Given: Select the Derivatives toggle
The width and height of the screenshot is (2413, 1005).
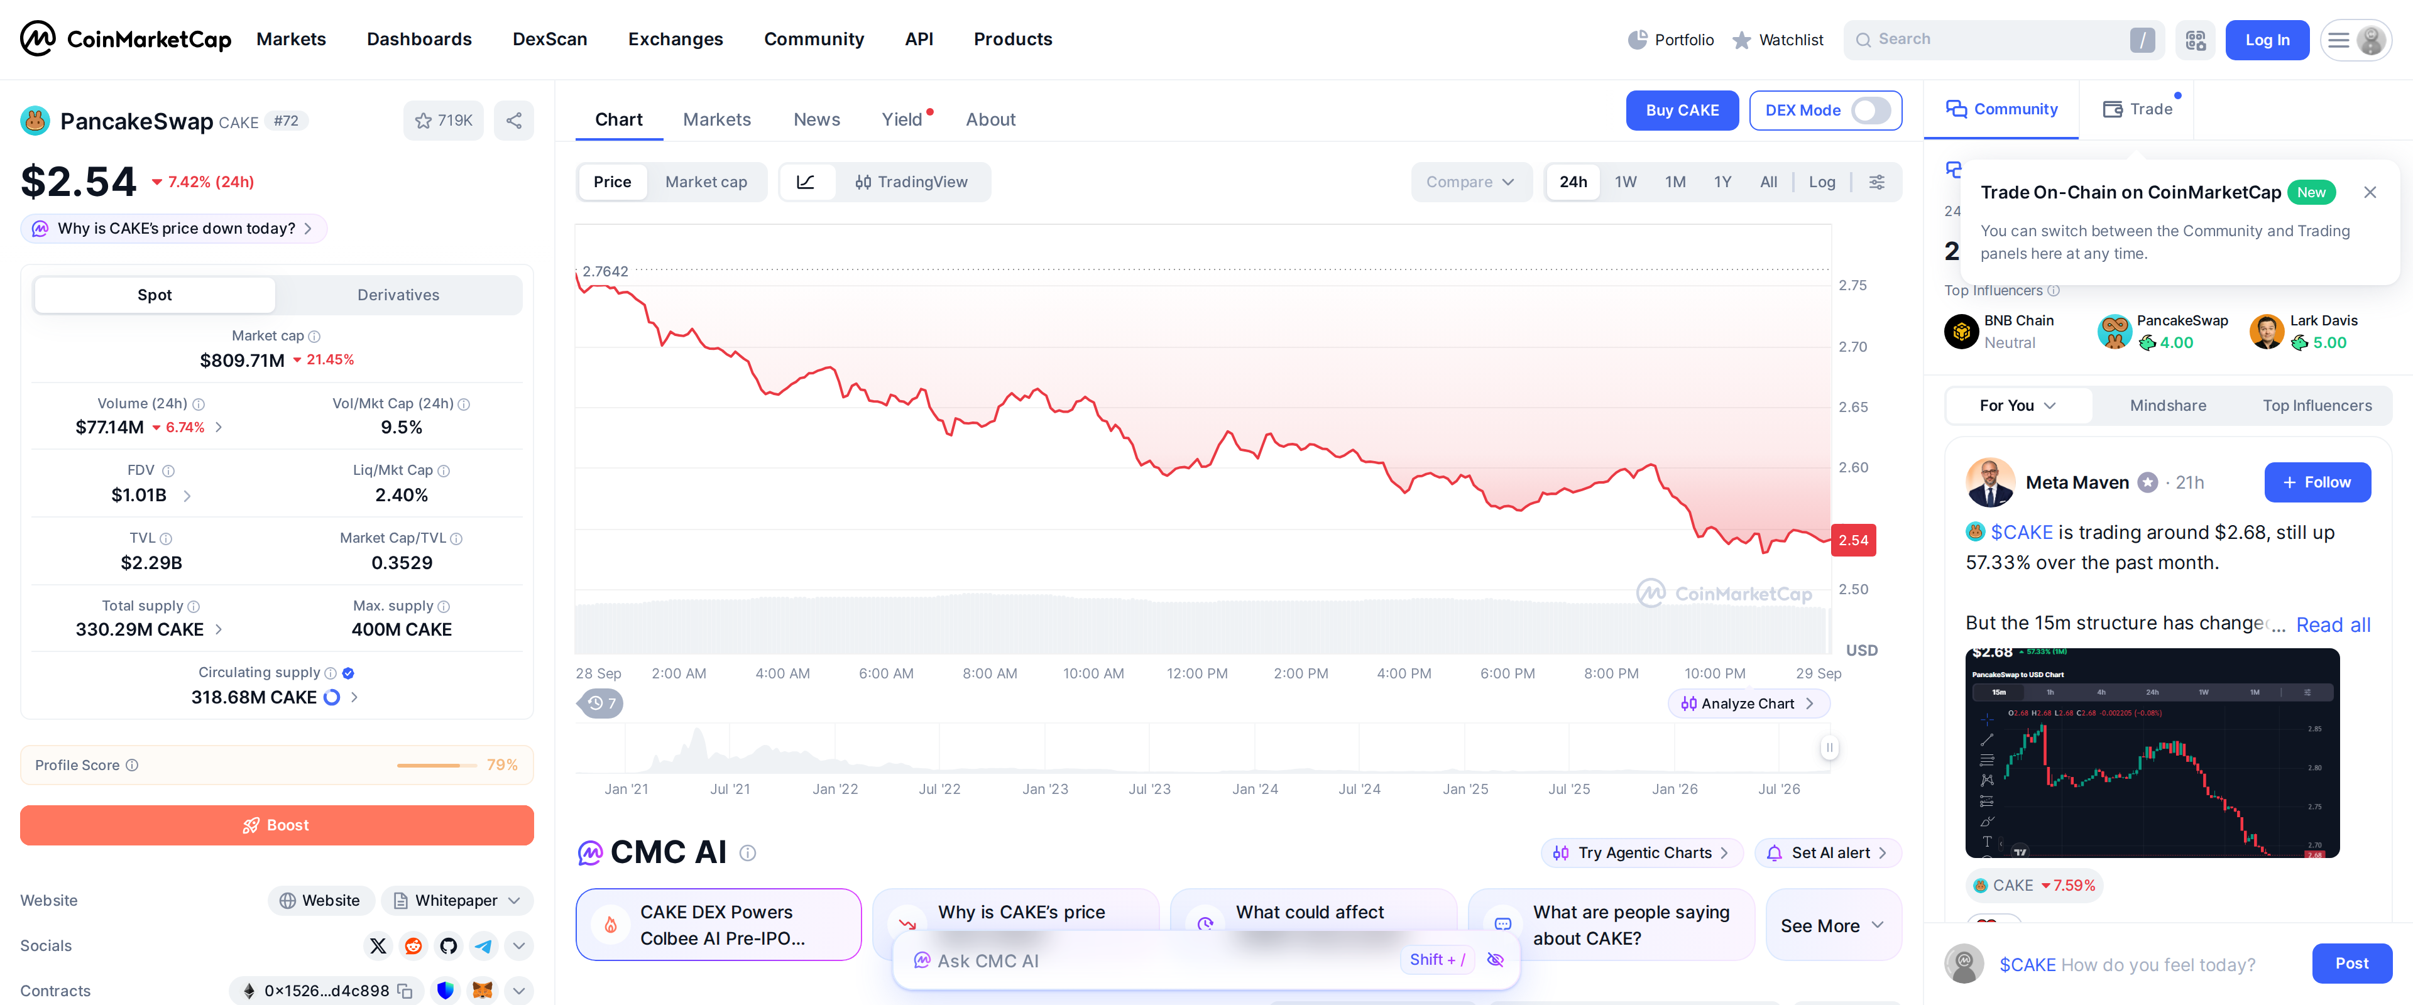Looking at the screenshot, I should [x=398, y=295].
